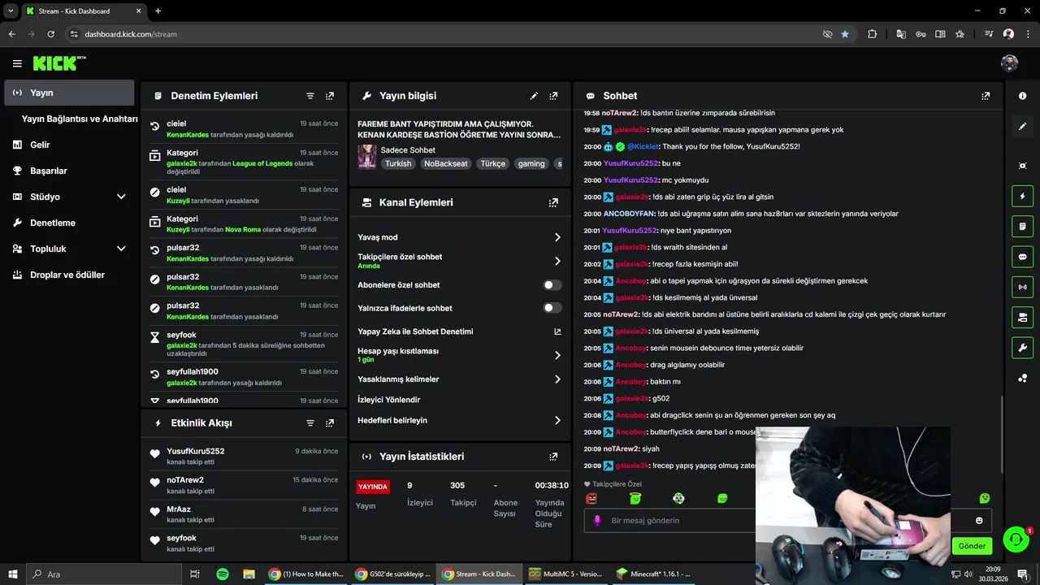
Task: Toggle the camera widget in right sidebar
Action: coord(1022,317)
